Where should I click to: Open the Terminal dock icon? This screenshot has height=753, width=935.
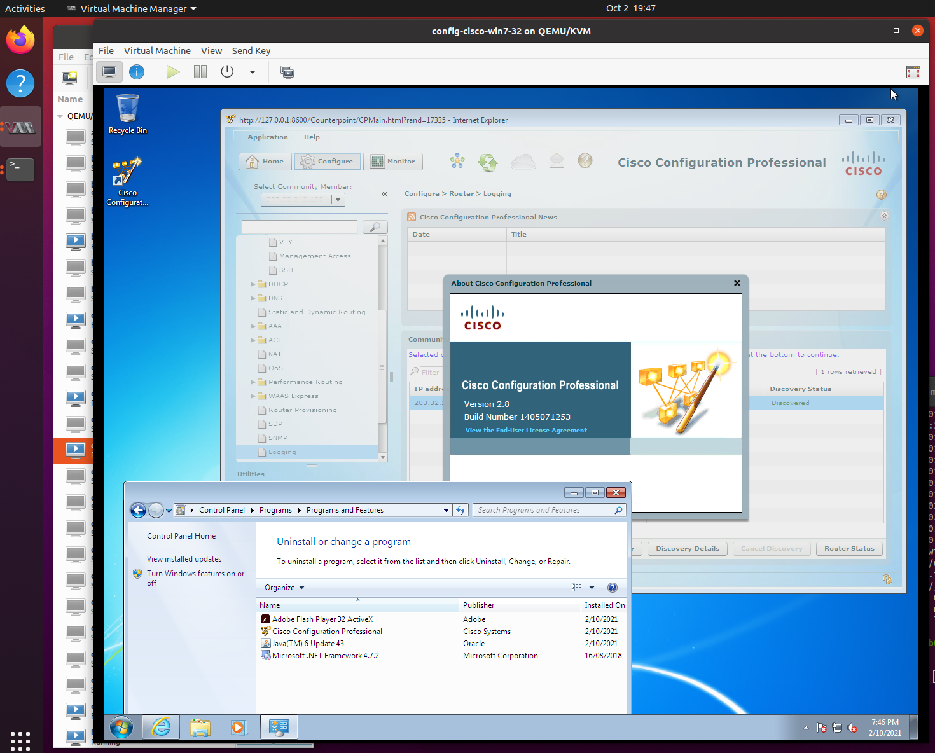[20, 169]
